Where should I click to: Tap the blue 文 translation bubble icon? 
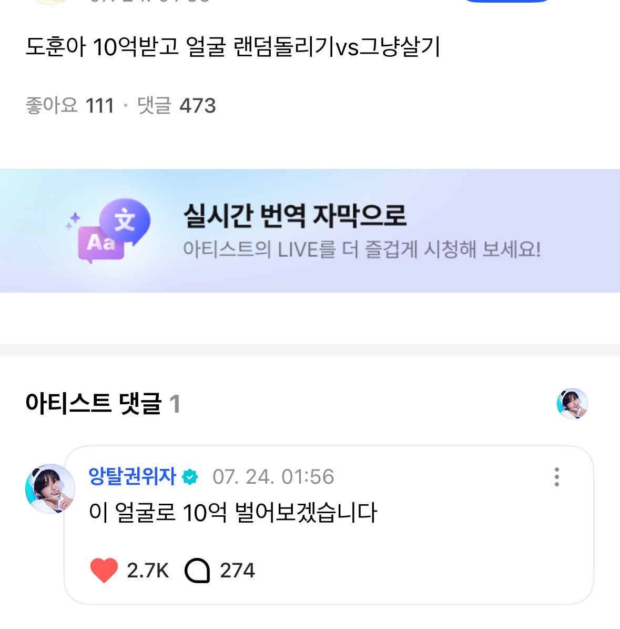tap(125, 221)
